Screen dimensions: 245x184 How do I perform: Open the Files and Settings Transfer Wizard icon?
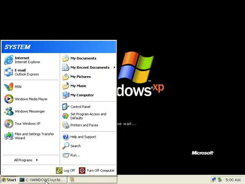[x=9, y=136]
